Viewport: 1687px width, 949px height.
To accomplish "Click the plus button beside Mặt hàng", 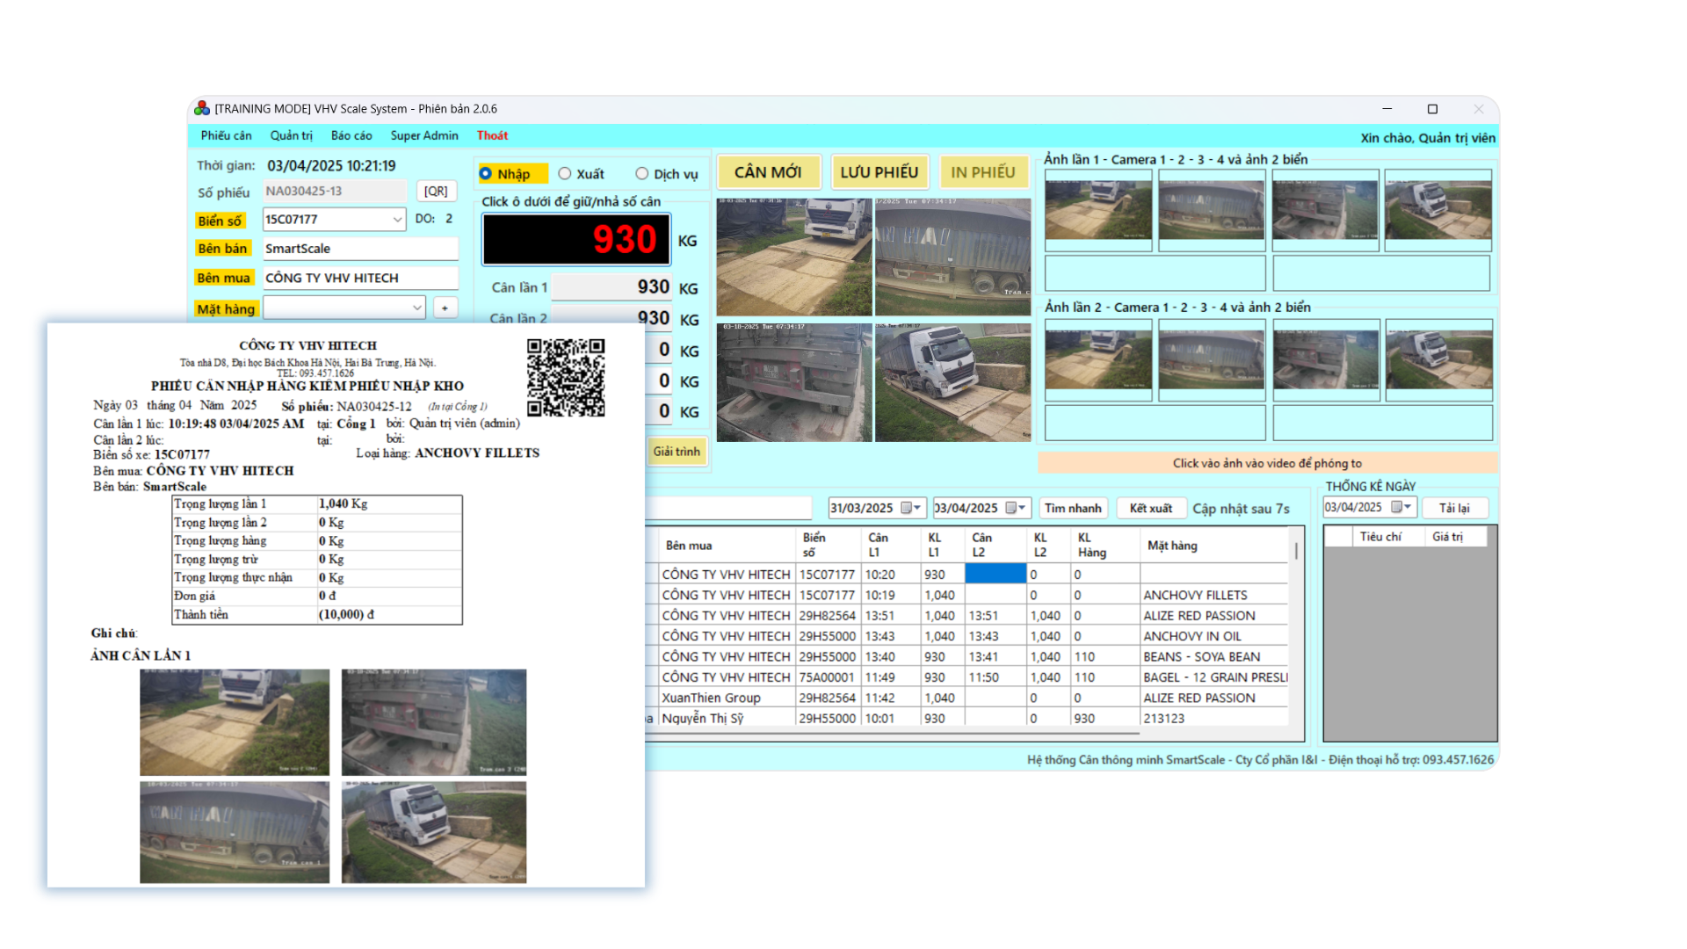I will 445,308.
